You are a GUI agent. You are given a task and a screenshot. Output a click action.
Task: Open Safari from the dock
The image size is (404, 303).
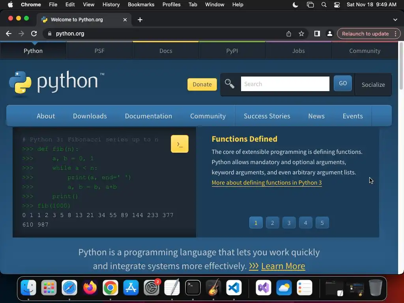pyautogui.click(x=69, y=288)
